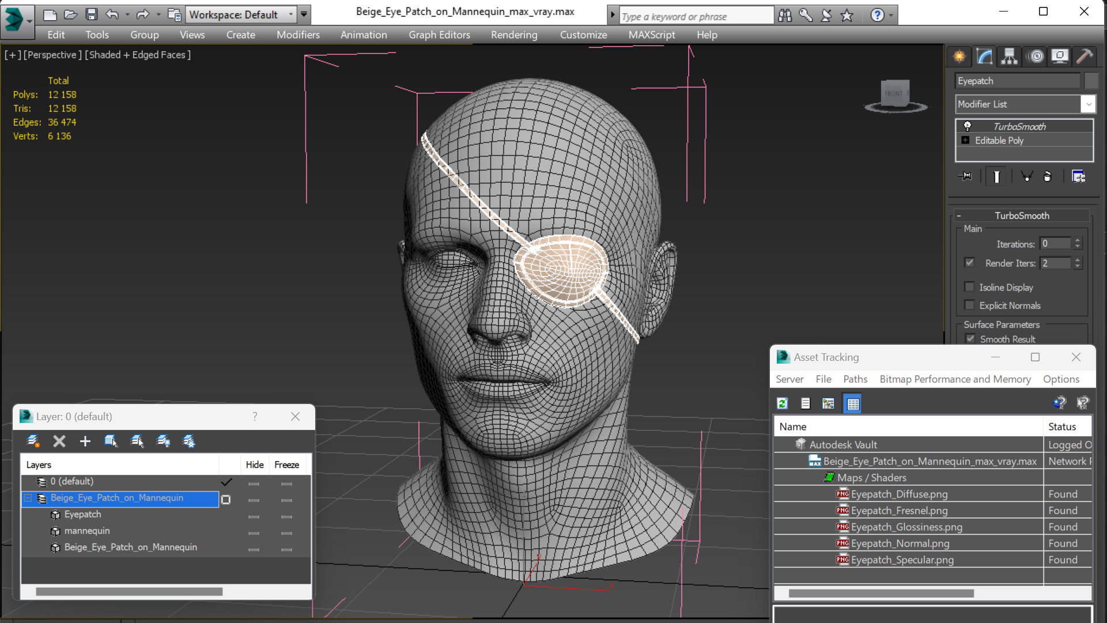Click the add layer plus icon
Image resolution: width=1107 pixels, height=623 pixels.
[x=85, y=441]
